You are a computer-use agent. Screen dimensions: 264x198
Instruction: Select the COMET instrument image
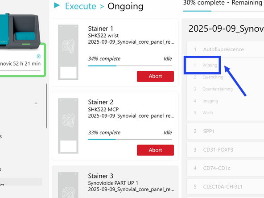[20, 31]
